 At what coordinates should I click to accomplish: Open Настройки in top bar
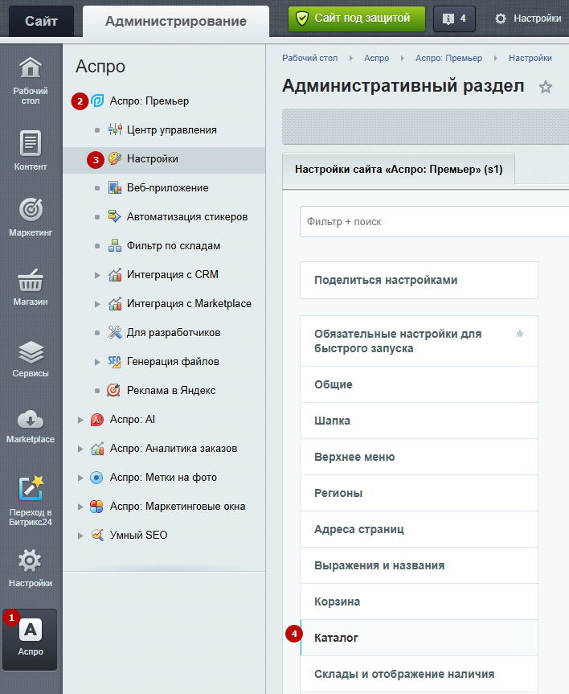click(x=528, y=18)
